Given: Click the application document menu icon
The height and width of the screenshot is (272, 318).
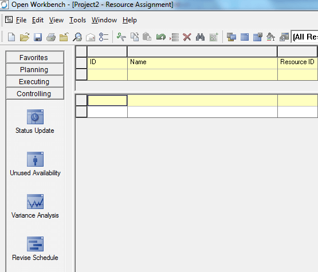Looking at the screenshot, I should [9, 19].
